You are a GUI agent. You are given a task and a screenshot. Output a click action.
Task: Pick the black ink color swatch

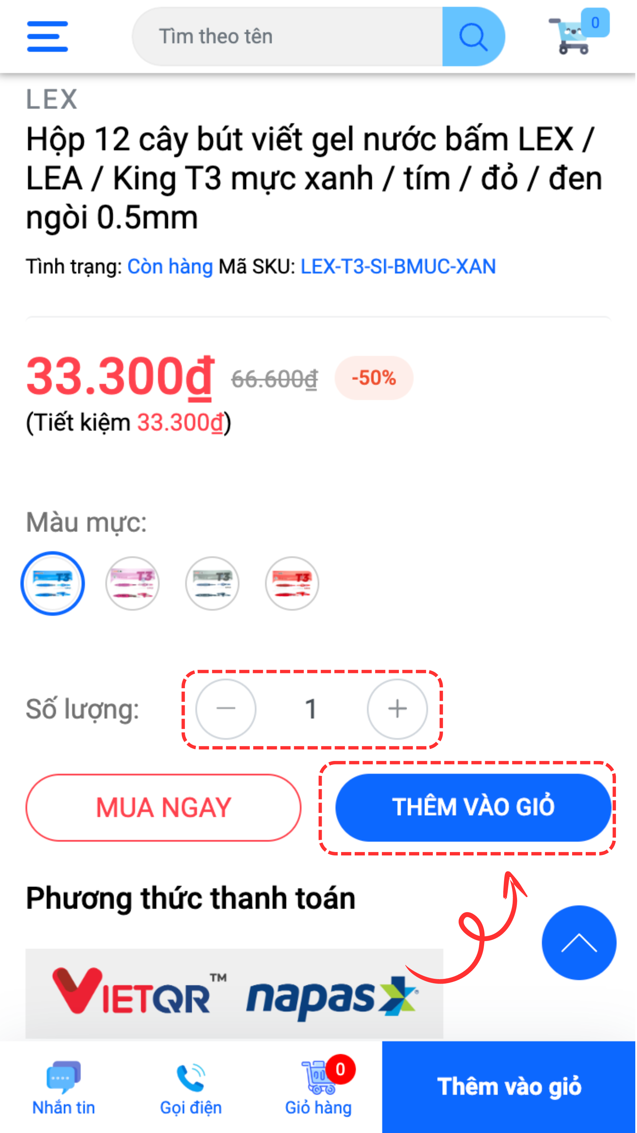pyautogui.click(x=212, y=583)
